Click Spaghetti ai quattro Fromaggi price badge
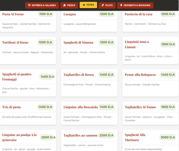The image size is (179, 151). (47, 77)
